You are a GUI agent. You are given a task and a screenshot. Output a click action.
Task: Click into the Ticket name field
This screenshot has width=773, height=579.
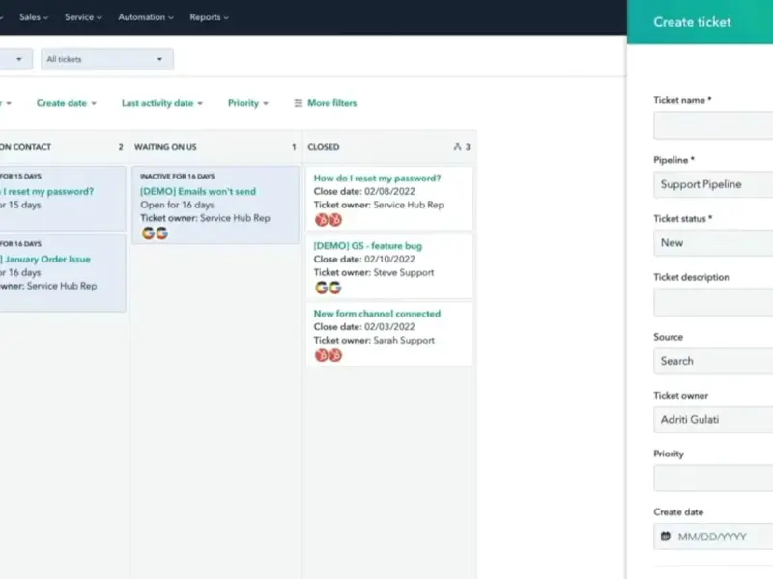[713, 125]
